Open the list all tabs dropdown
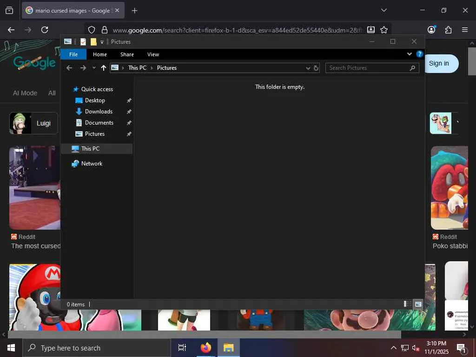Image resolution: width=476 pixels, height=357 pixels. point(383,10)
